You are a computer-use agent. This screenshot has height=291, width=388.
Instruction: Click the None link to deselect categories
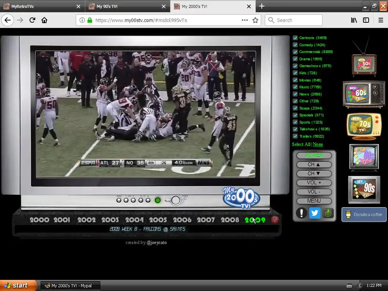click(x=318, y=144)
